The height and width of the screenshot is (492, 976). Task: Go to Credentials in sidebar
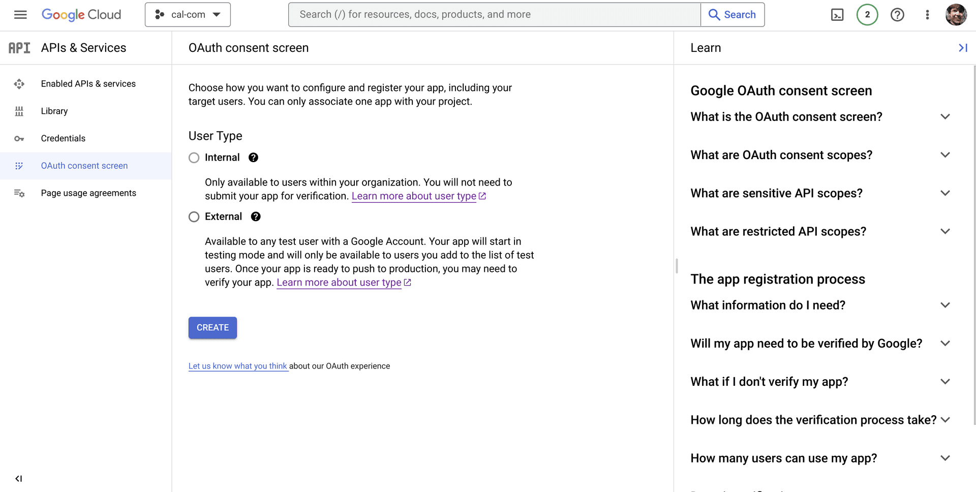(x=63, y=138)
